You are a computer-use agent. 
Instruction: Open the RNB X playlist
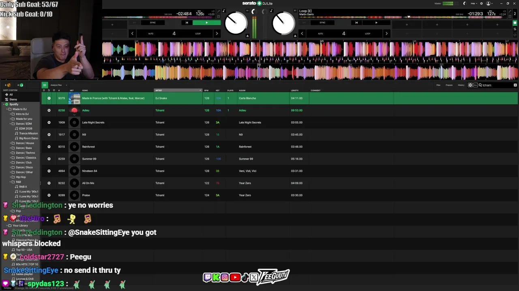point(23,187)
